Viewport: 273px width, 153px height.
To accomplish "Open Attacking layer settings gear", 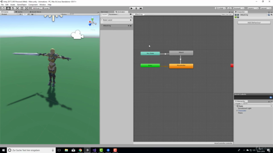I will click(x=131, y=25).
